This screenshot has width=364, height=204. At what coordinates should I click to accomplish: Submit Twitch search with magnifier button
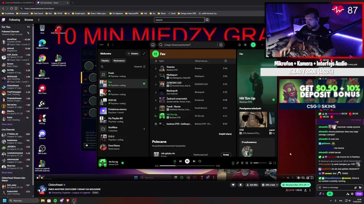pyautogui.click(x=207, y=20)
